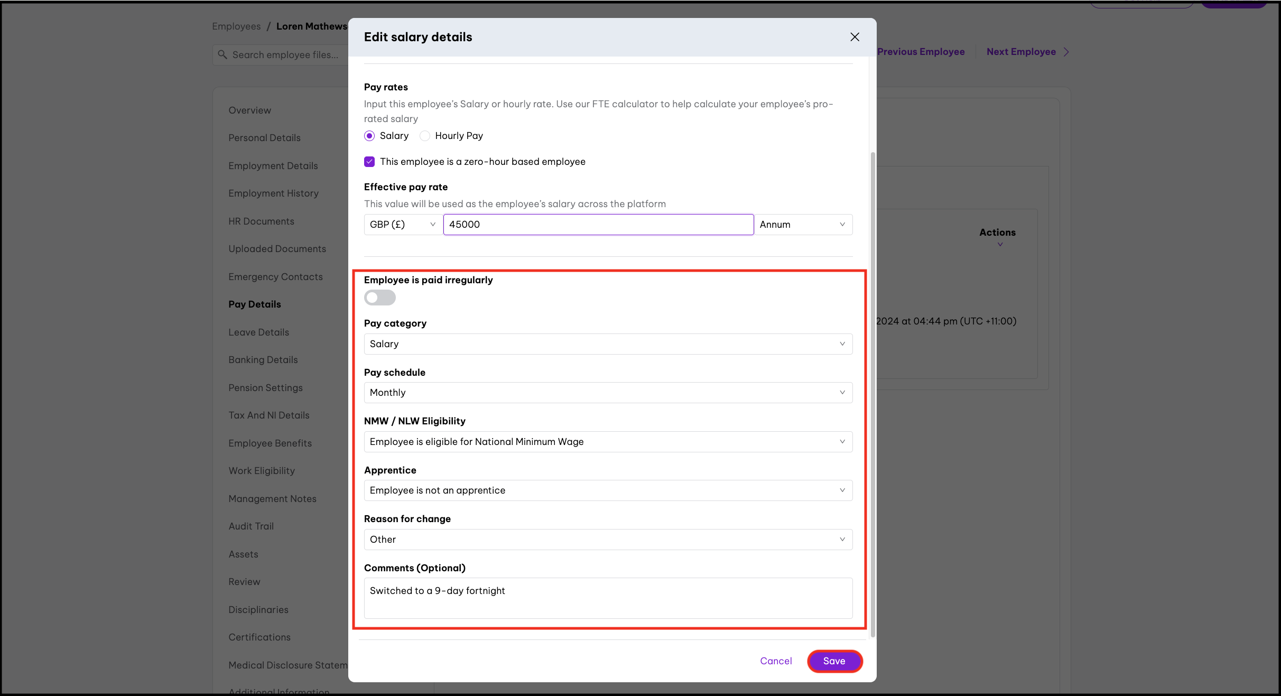Close the Edit salary details dialog

click(x=855, y=37)
